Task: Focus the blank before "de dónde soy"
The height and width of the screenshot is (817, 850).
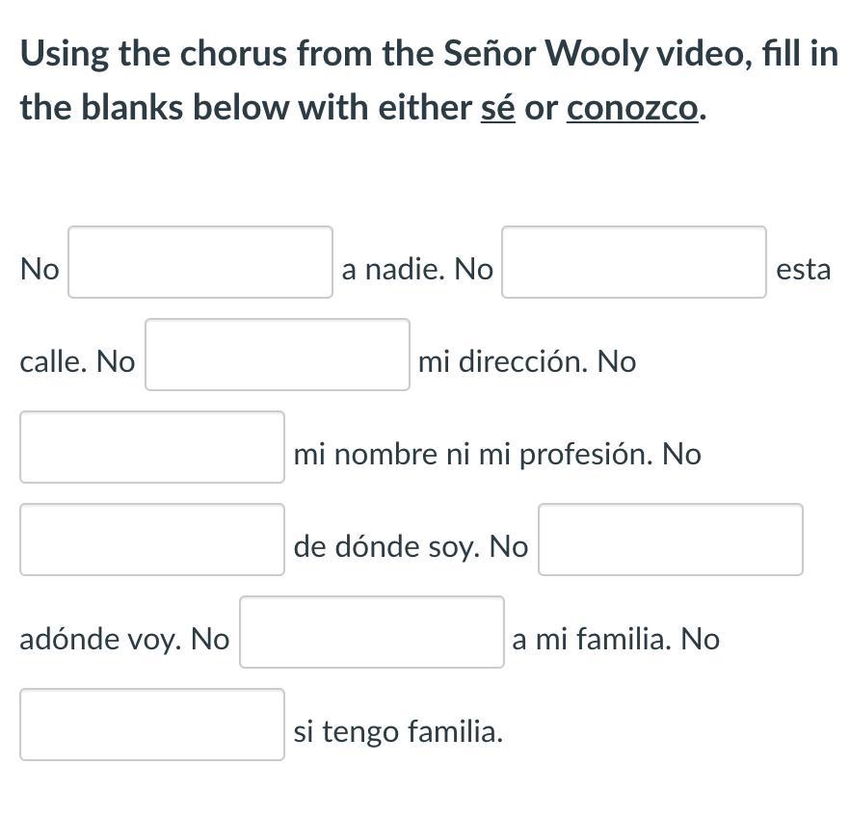Action: tap(152, 540)
